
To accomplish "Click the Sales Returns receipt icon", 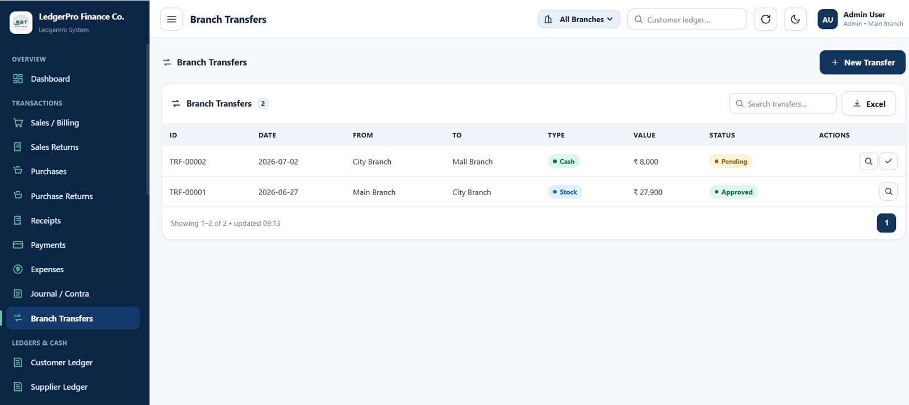I will click(18, 147).
